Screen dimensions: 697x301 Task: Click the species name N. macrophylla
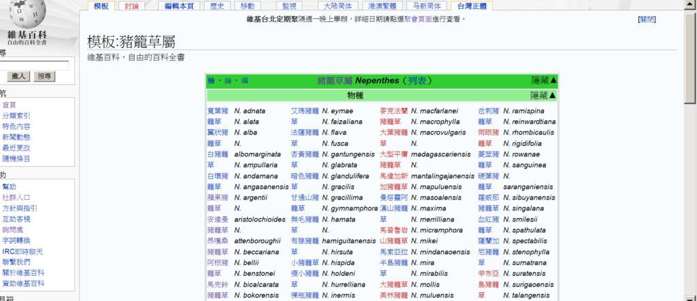tap(435, 122)
